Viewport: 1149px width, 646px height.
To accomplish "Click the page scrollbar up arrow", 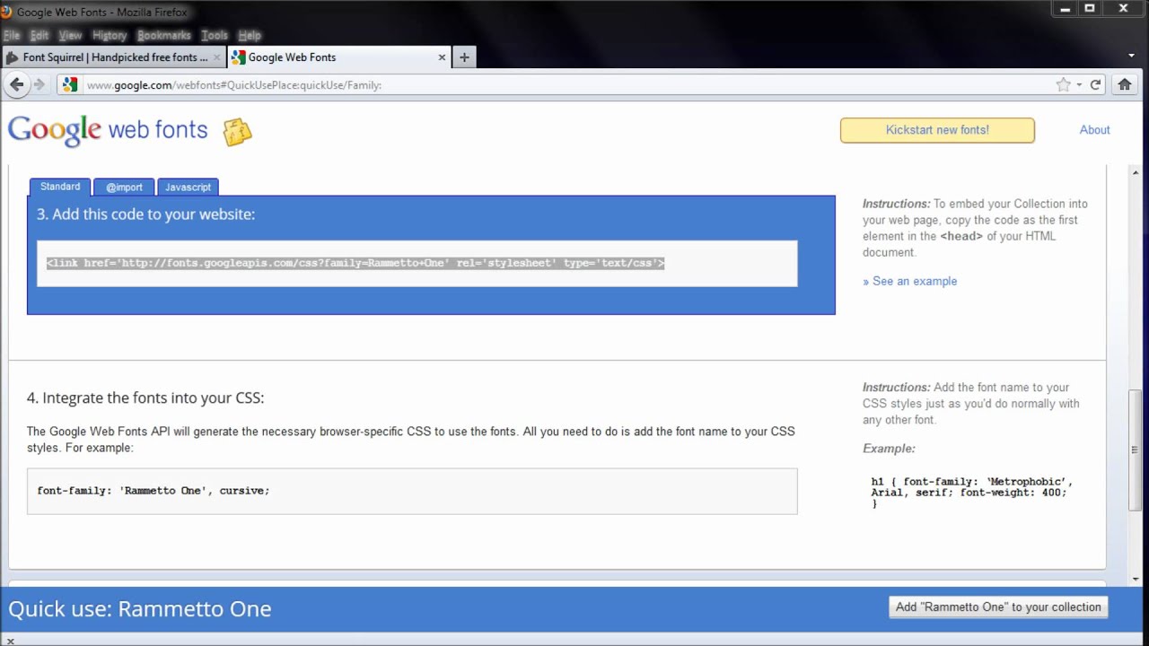I will 1136,172.
